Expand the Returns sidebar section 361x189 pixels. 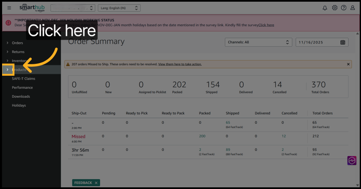click(8, 52)
